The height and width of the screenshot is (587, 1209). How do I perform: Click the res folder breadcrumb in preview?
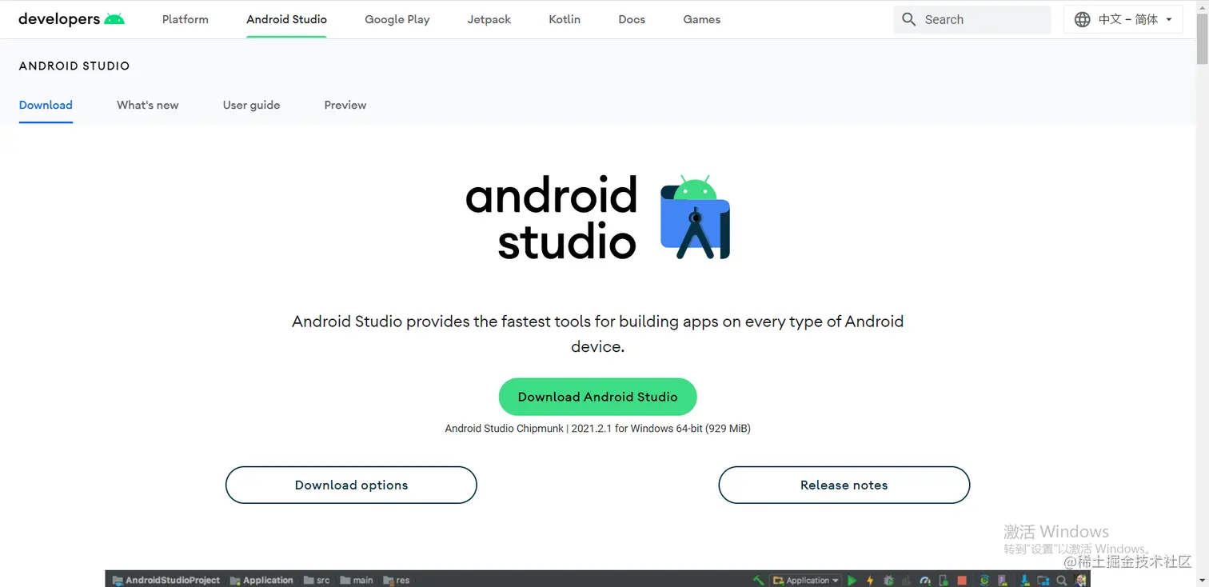click(x=397, y=581)
